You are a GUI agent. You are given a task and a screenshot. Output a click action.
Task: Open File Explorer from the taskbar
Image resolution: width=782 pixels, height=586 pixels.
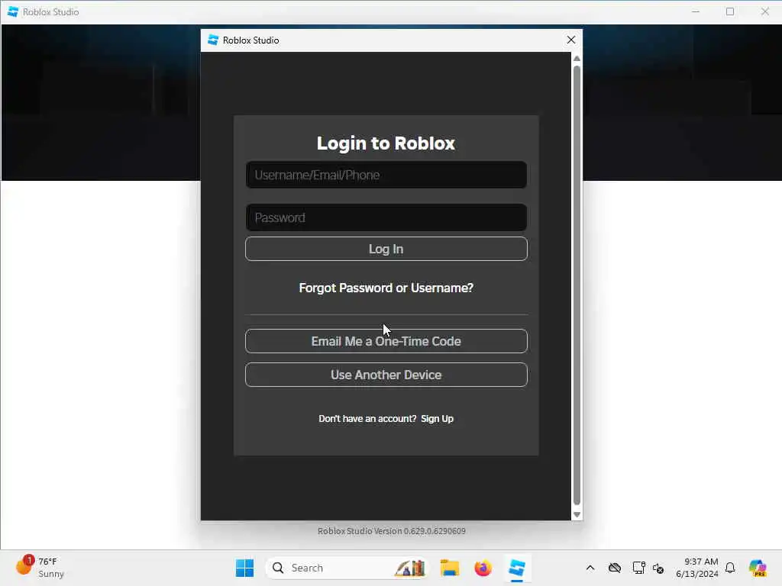point(449,568)
